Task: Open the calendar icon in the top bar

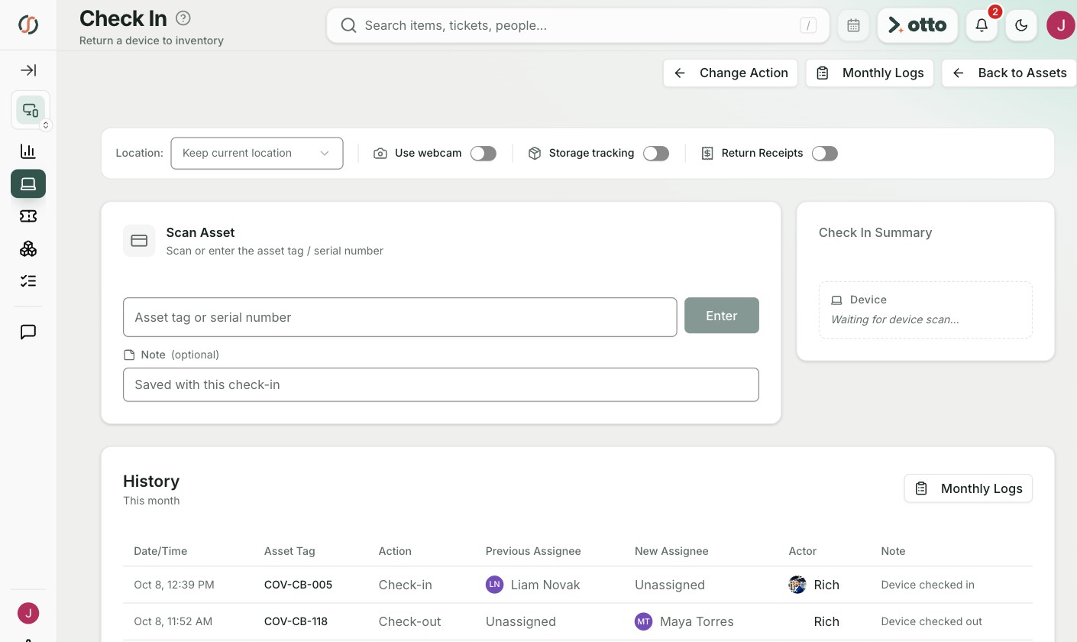Action: coord(853,25)
